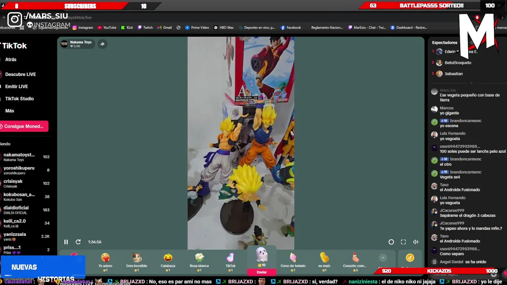507x285 pixels.
Task: Open Emitir LIVE in sidebar
Action: (16, 86)
